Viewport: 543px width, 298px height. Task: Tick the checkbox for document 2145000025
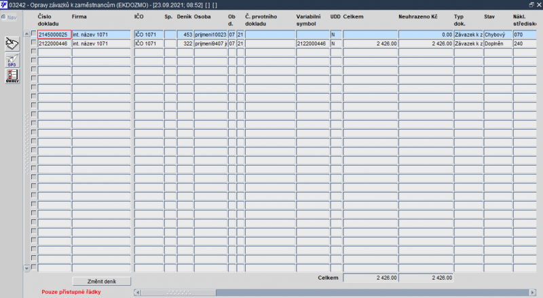click(33, 34)
